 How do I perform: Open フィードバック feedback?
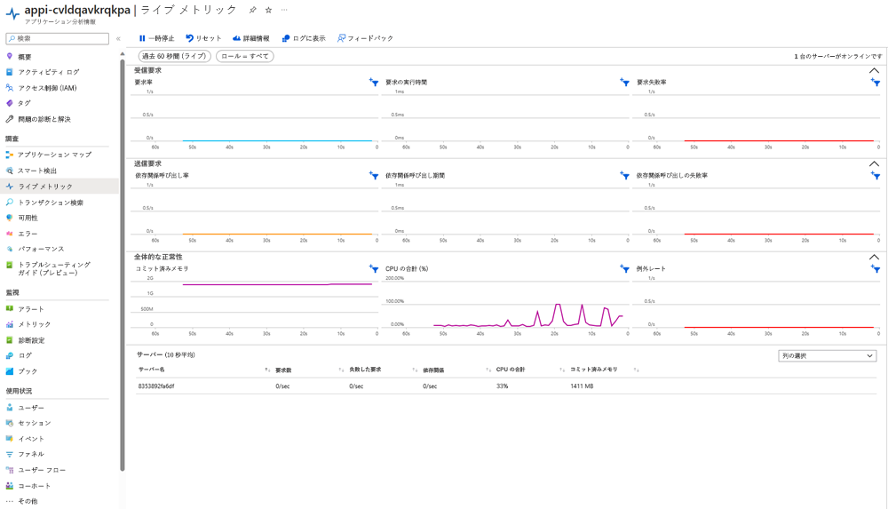click(365, 38)
